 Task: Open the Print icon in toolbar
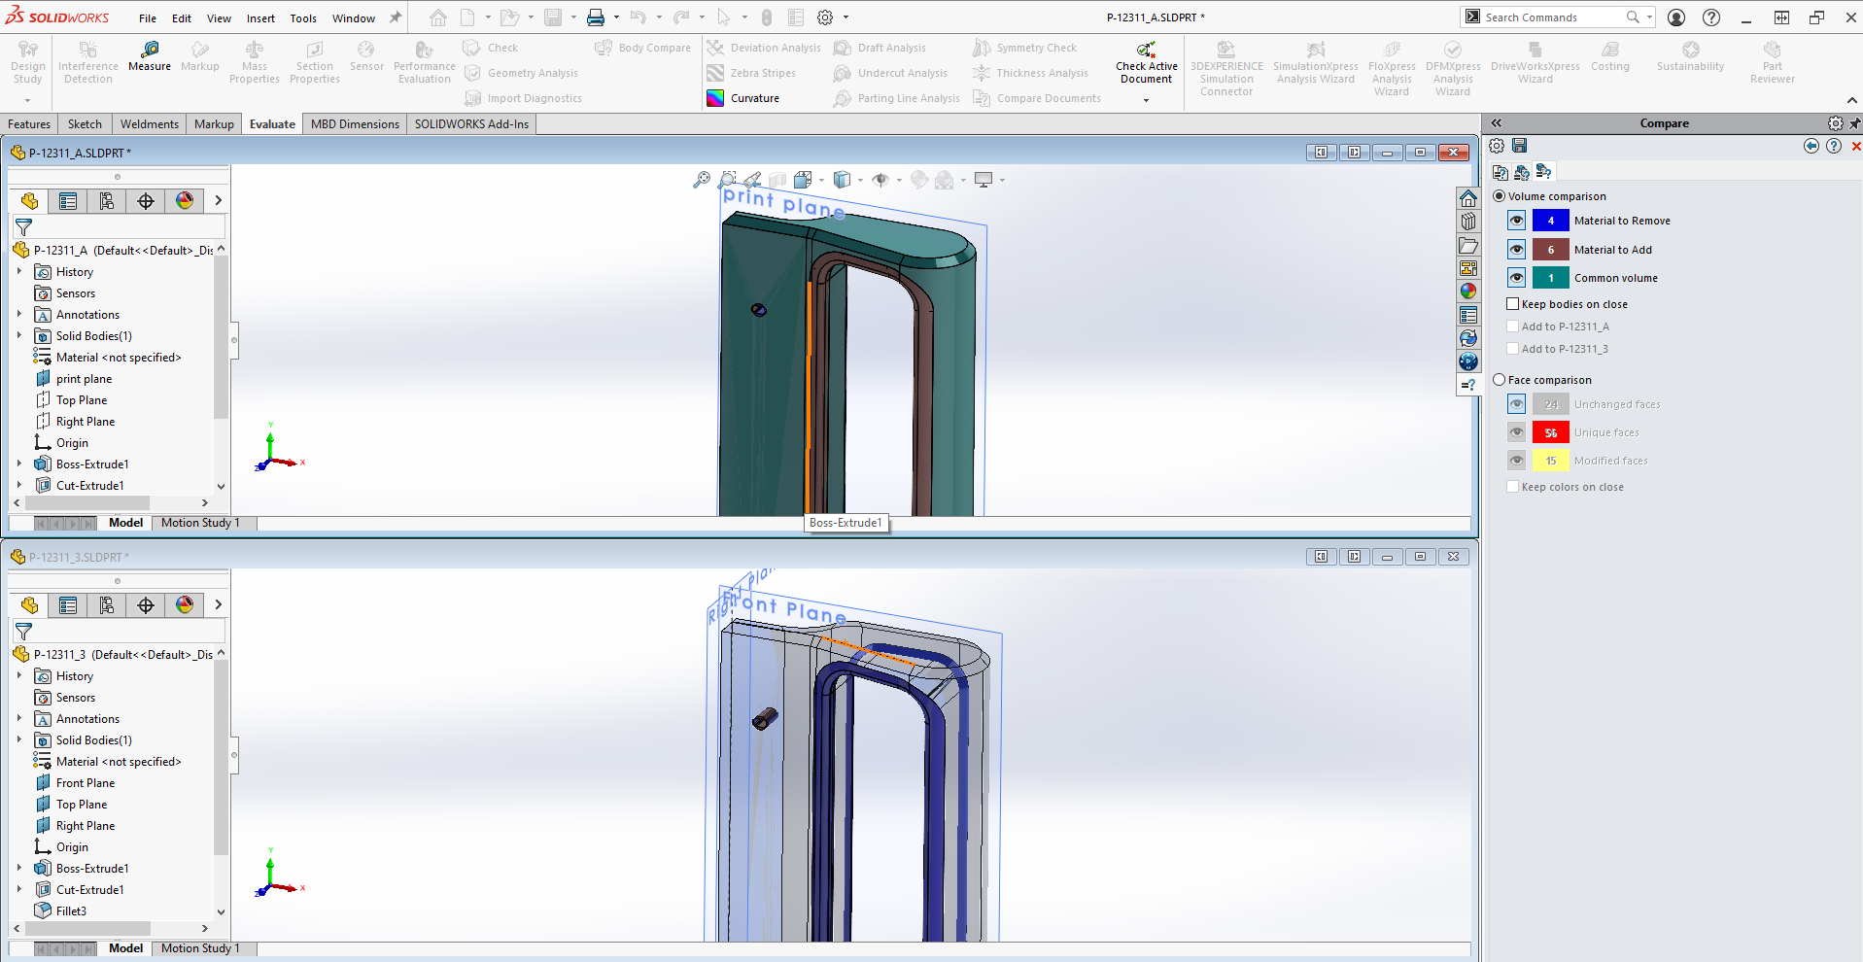point(595,17)
